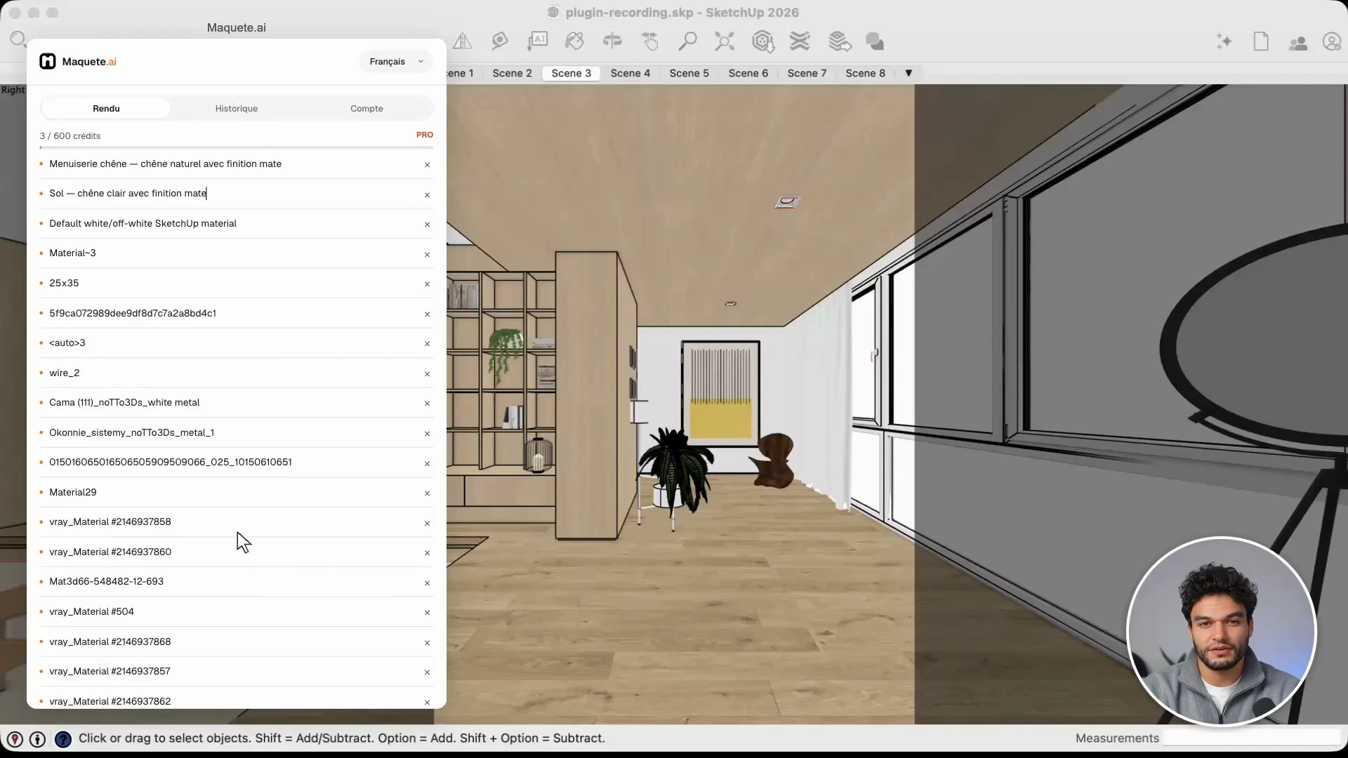Screen dimensions: 1348x758
Task: Expand the scenes overflow arrow
Action: pos(908,73)
